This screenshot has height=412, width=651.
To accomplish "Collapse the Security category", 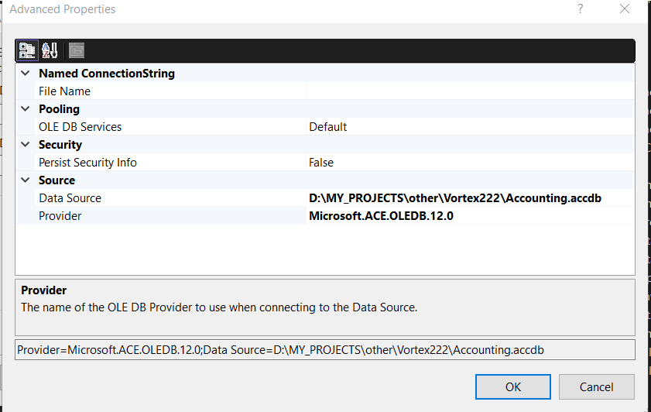I will click(x=26, y=145).
